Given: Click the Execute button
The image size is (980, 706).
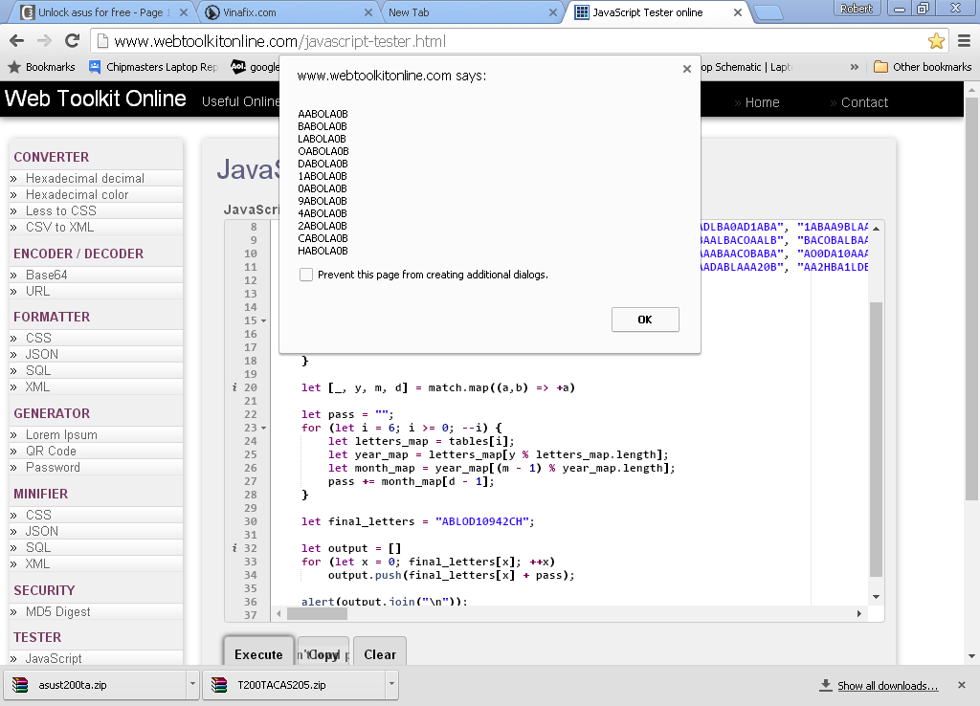Looking at the screenshot, I should coord(258,654).
